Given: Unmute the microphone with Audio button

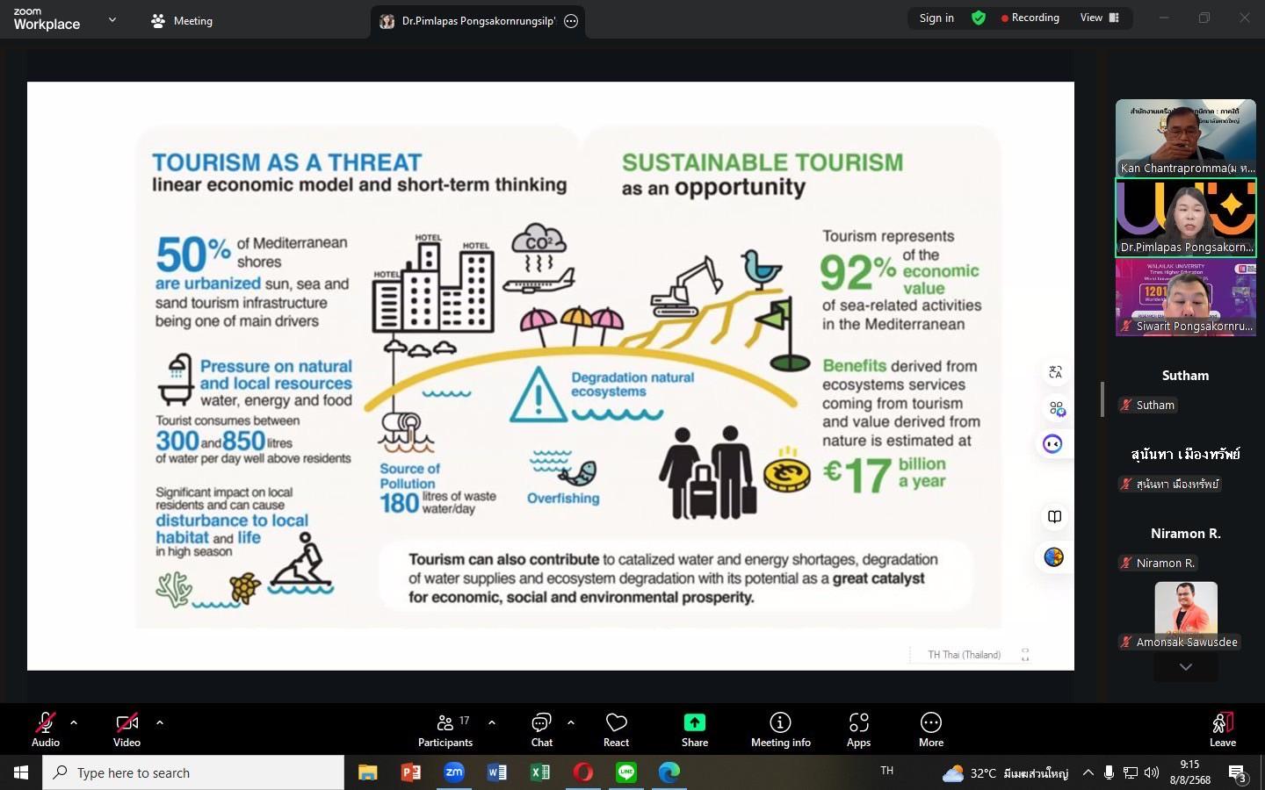Looking at the screenshot, I should [x=46, y=729].
